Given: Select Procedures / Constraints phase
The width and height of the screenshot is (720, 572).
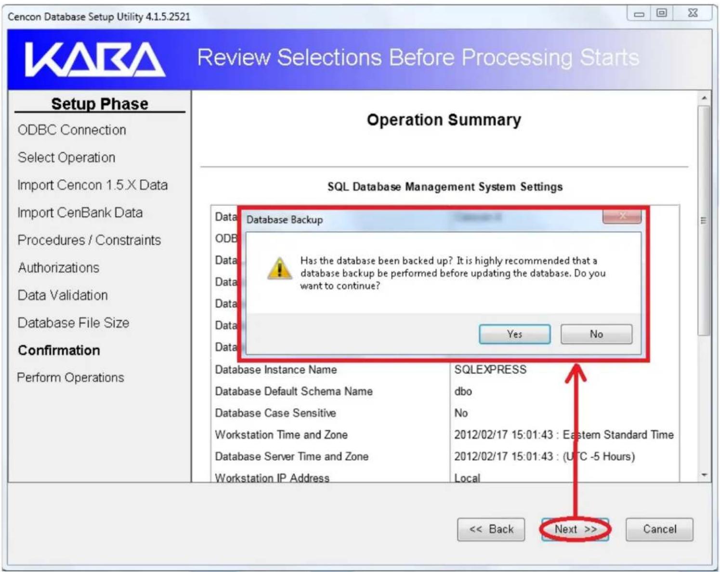Looking at the screenshot, I should (x=89, y=240).
